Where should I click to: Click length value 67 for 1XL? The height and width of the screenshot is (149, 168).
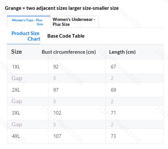(113, 67)
